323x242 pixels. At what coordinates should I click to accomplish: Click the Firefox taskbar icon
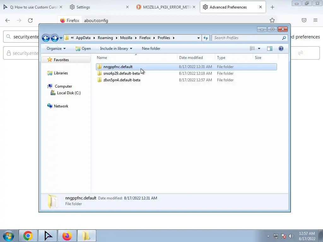tap(67, 236)
